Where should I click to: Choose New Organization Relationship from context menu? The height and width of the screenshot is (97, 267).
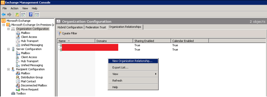click(133, 61)
